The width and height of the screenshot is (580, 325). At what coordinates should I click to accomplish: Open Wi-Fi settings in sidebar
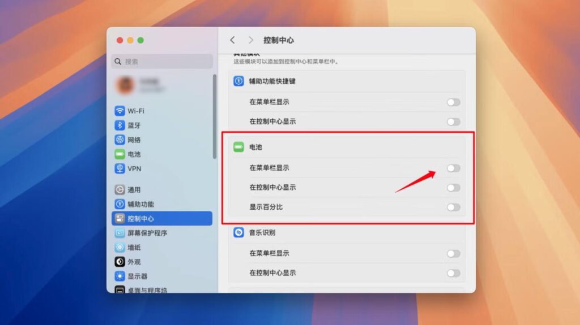click(162, 111)
